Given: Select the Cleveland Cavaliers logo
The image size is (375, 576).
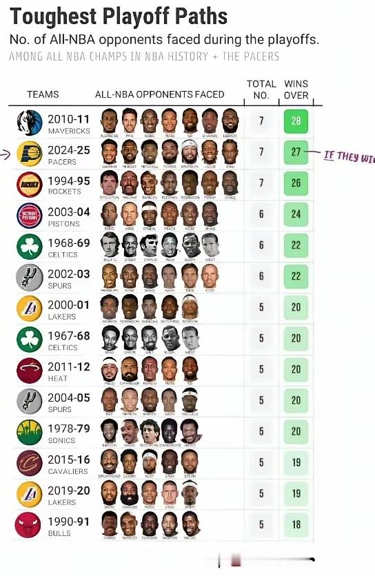Looking at the screenshot, I should coord(30,464).
